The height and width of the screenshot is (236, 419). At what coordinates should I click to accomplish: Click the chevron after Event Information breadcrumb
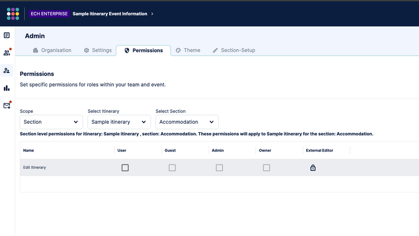pos(152,14)
